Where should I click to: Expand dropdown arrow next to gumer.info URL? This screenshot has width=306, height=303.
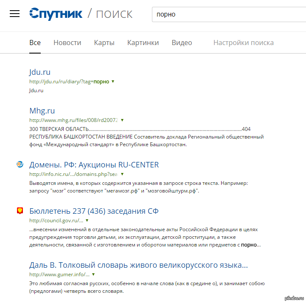[93, 275]
